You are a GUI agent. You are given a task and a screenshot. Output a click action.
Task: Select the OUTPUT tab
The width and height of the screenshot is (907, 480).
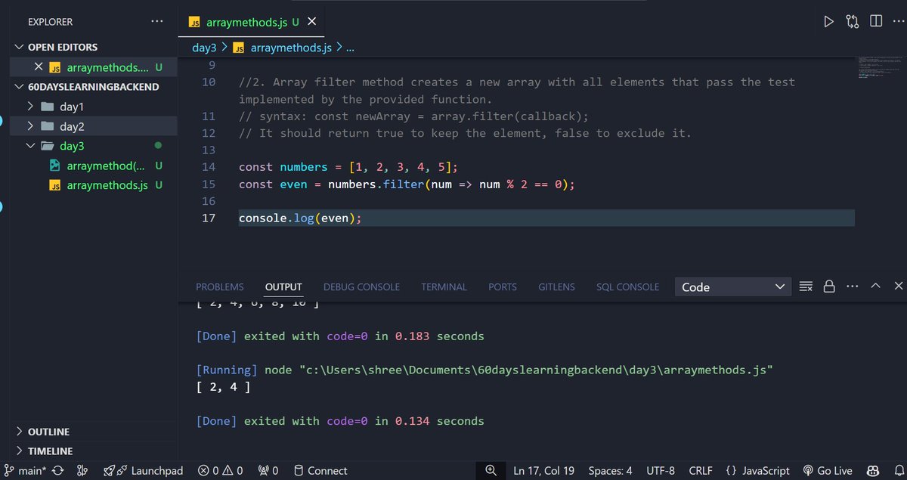click(x=283, y=287)
